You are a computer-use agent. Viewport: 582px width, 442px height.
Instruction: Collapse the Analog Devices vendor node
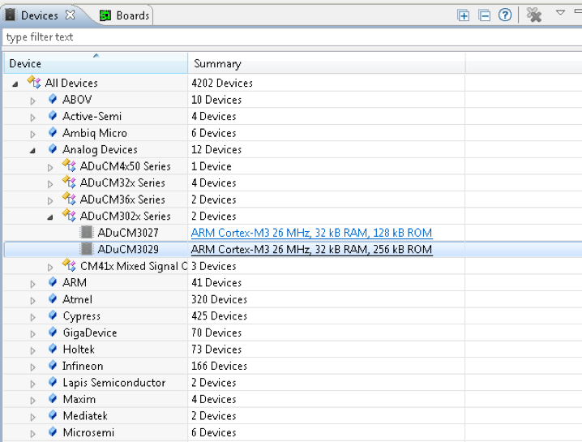coord(32,151)
